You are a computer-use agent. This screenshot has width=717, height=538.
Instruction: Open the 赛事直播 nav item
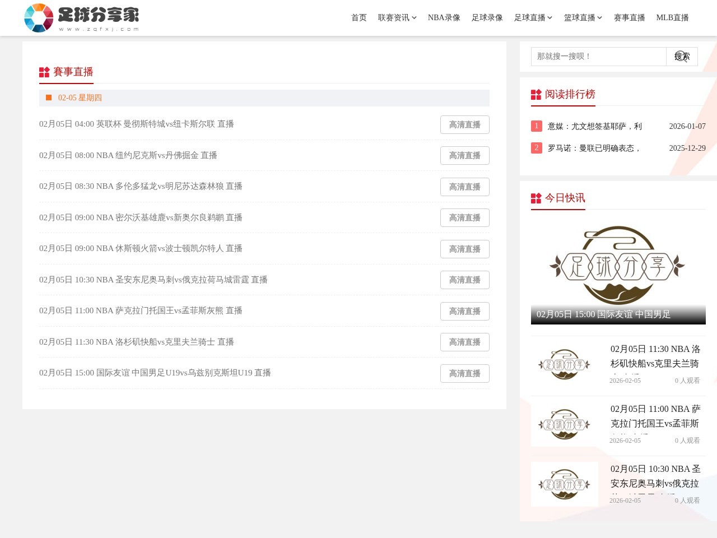630,18
